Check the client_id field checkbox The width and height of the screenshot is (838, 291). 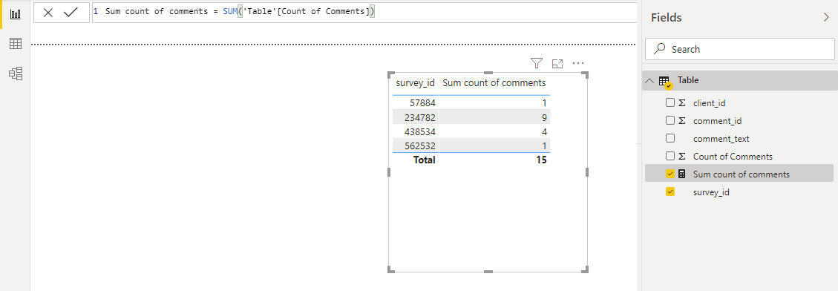click(670, 102)
